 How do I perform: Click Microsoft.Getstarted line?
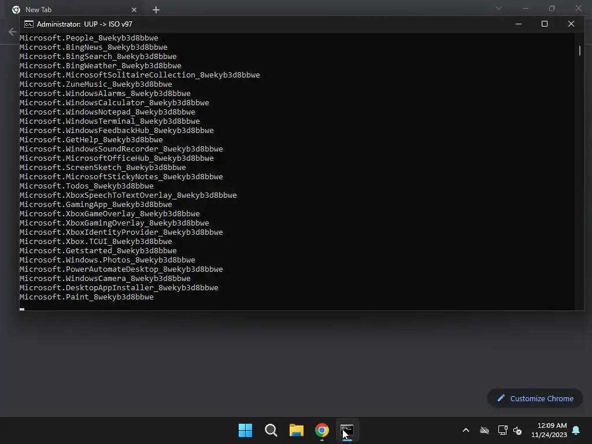[x=98, y=251]
